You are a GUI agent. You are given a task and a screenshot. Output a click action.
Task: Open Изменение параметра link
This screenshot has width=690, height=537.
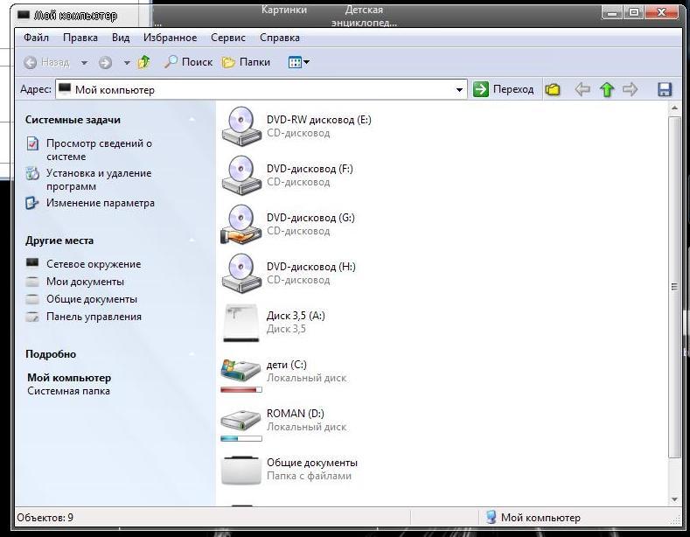101,203
